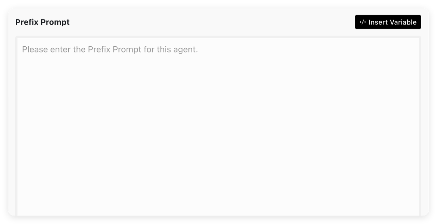Focus the Prefix Prompt text area

[218, 126]
